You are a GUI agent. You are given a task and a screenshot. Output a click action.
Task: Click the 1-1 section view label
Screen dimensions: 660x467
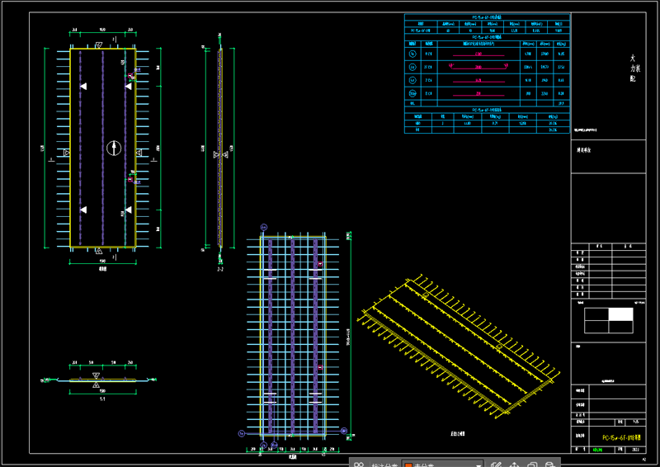click(x=102, y=399)
